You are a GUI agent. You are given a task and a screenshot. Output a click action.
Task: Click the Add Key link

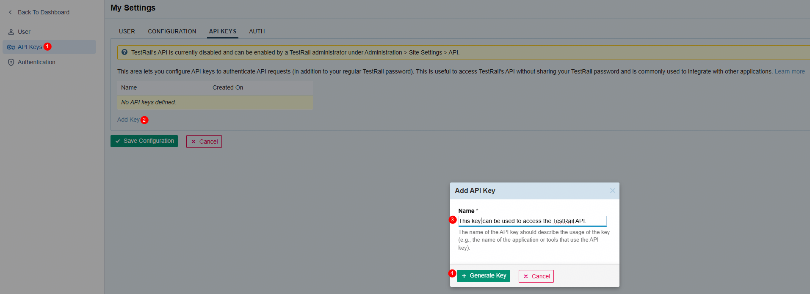click(128, 120)
